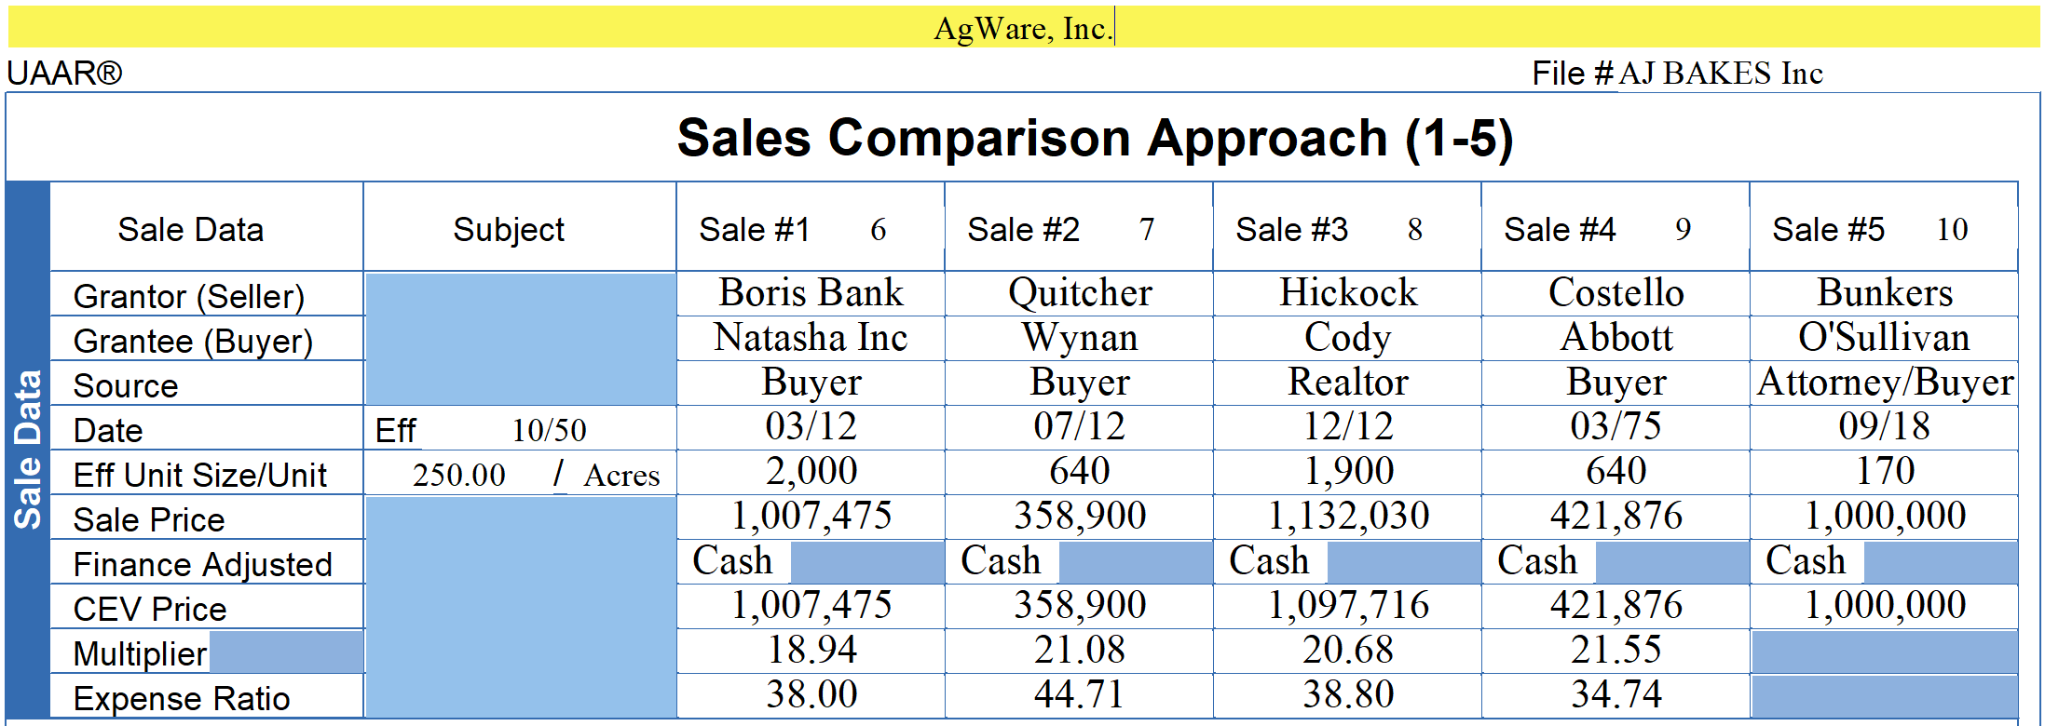
Task: Select the subject Acres unit field
Action: click(x=621, y=475)
